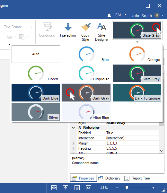Expand the Padding property
The image size is (167, 193).
[x=74, y=148]
